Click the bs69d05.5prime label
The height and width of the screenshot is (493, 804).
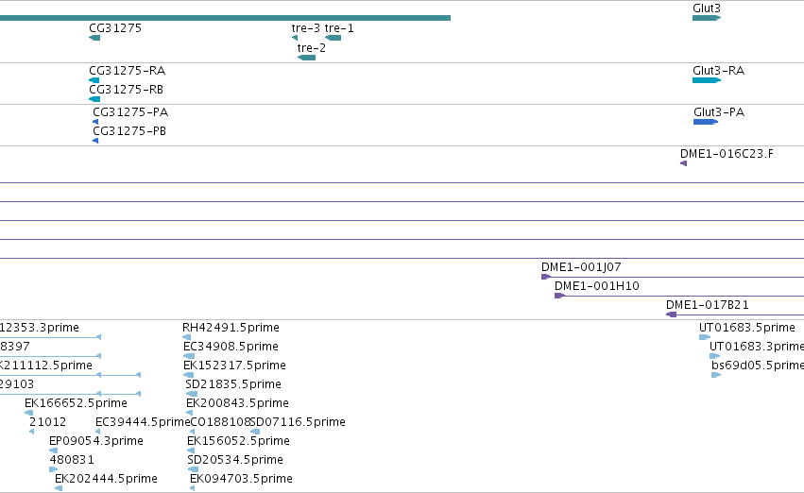[x=758, y=365]
